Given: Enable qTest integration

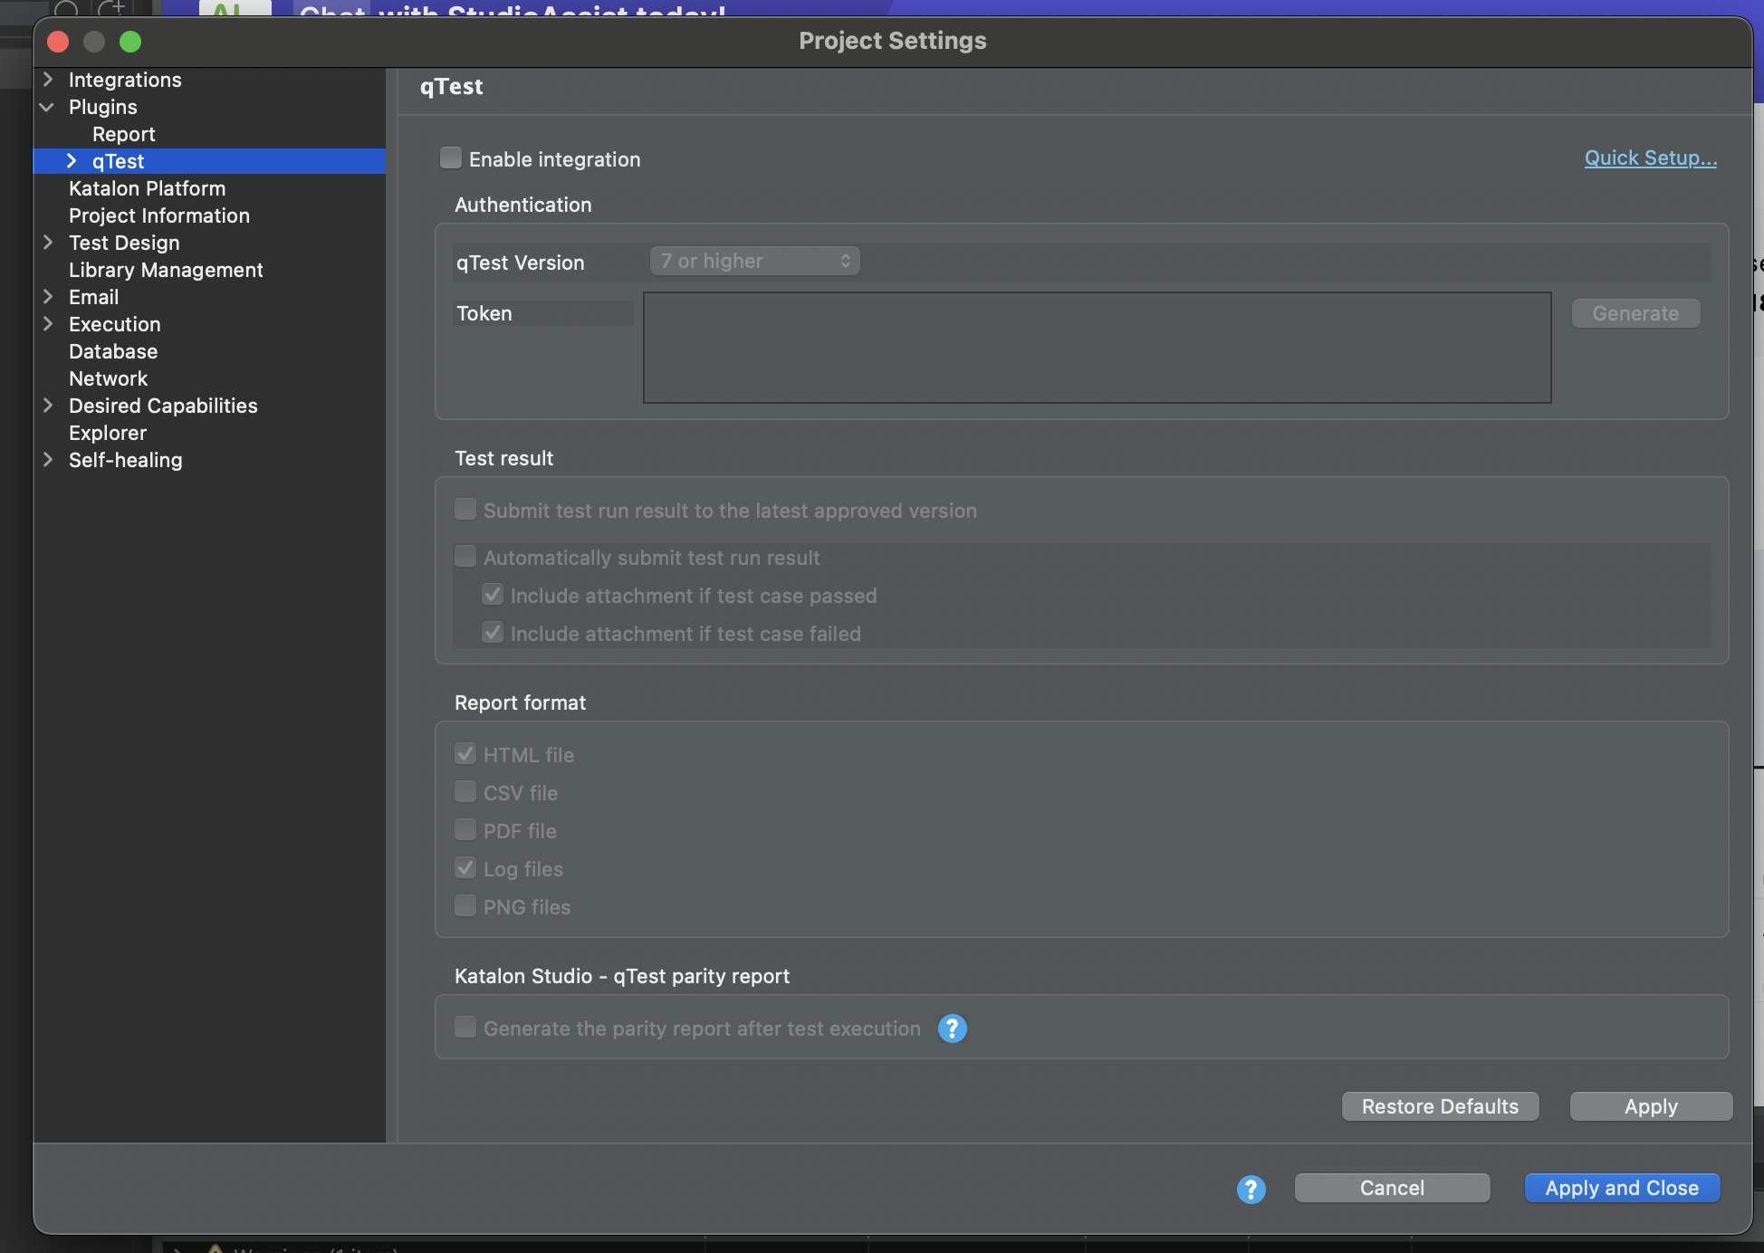Looking at the screenshot, I should pos(451,157).
